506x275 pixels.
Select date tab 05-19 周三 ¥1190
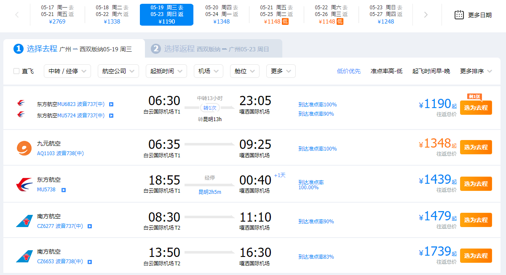(166, 15)
